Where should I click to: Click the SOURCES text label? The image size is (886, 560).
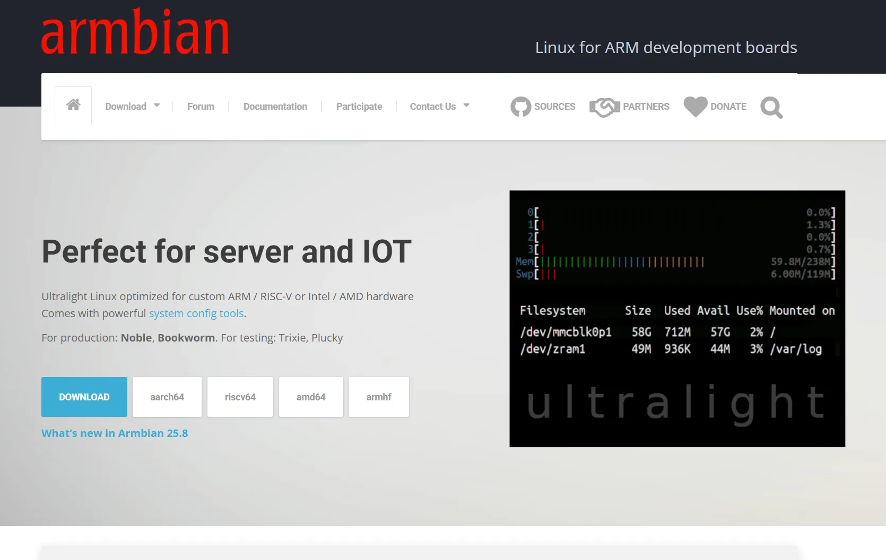(x=554, y=107)
